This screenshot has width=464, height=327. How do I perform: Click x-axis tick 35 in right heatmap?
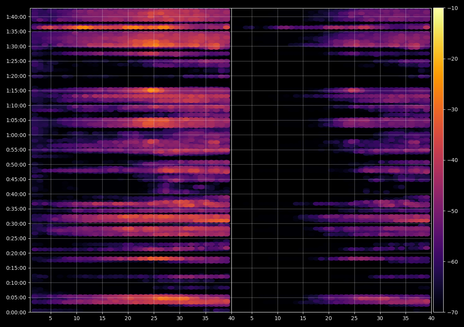pyautogui.click(x=406, y=319)
